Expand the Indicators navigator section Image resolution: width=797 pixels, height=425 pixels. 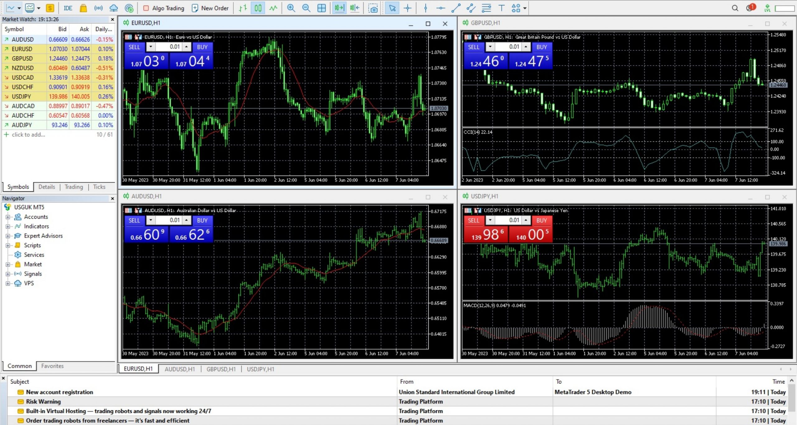click(x=7, y=226)
